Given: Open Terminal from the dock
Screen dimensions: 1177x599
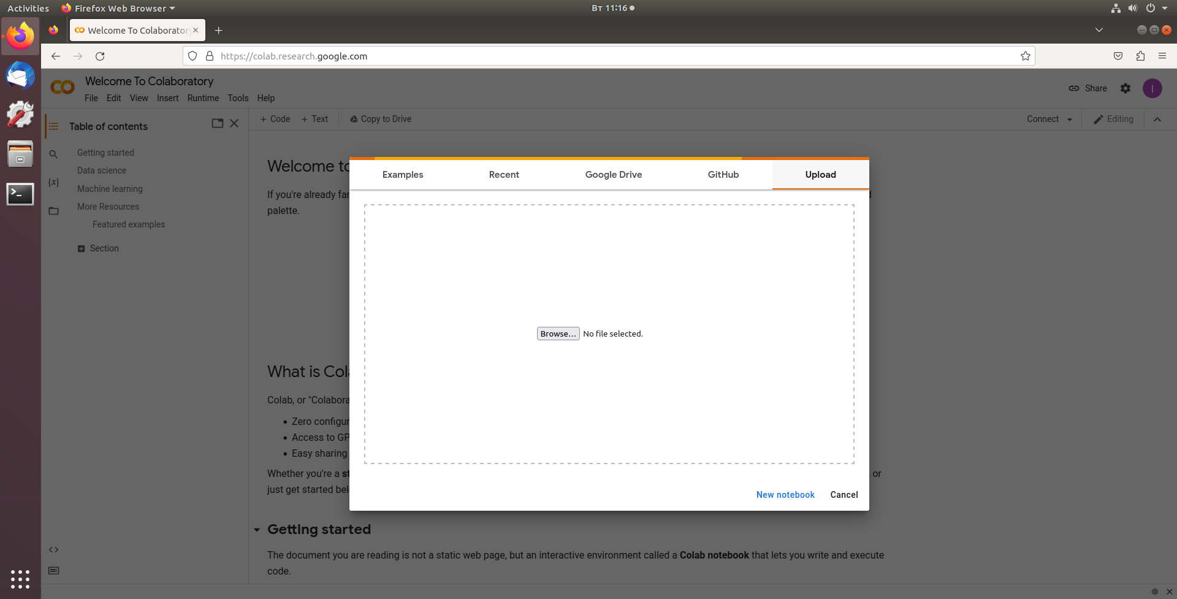Looking at the screenshot, I should 20,194.
